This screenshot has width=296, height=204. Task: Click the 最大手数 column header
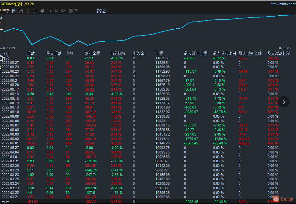[54, 53]
